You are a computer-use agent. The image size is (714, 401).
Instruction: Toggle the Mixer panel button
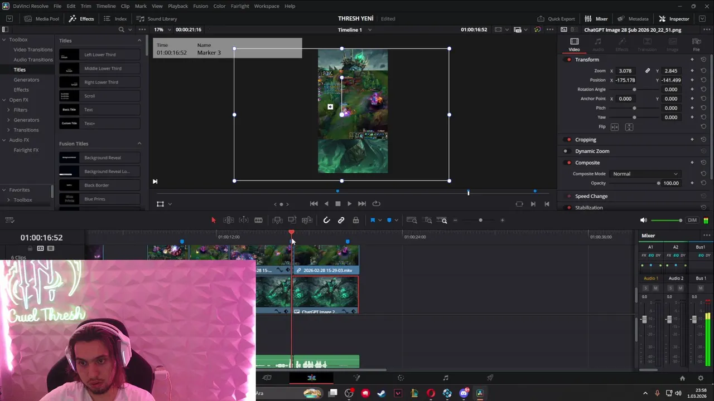596,19
